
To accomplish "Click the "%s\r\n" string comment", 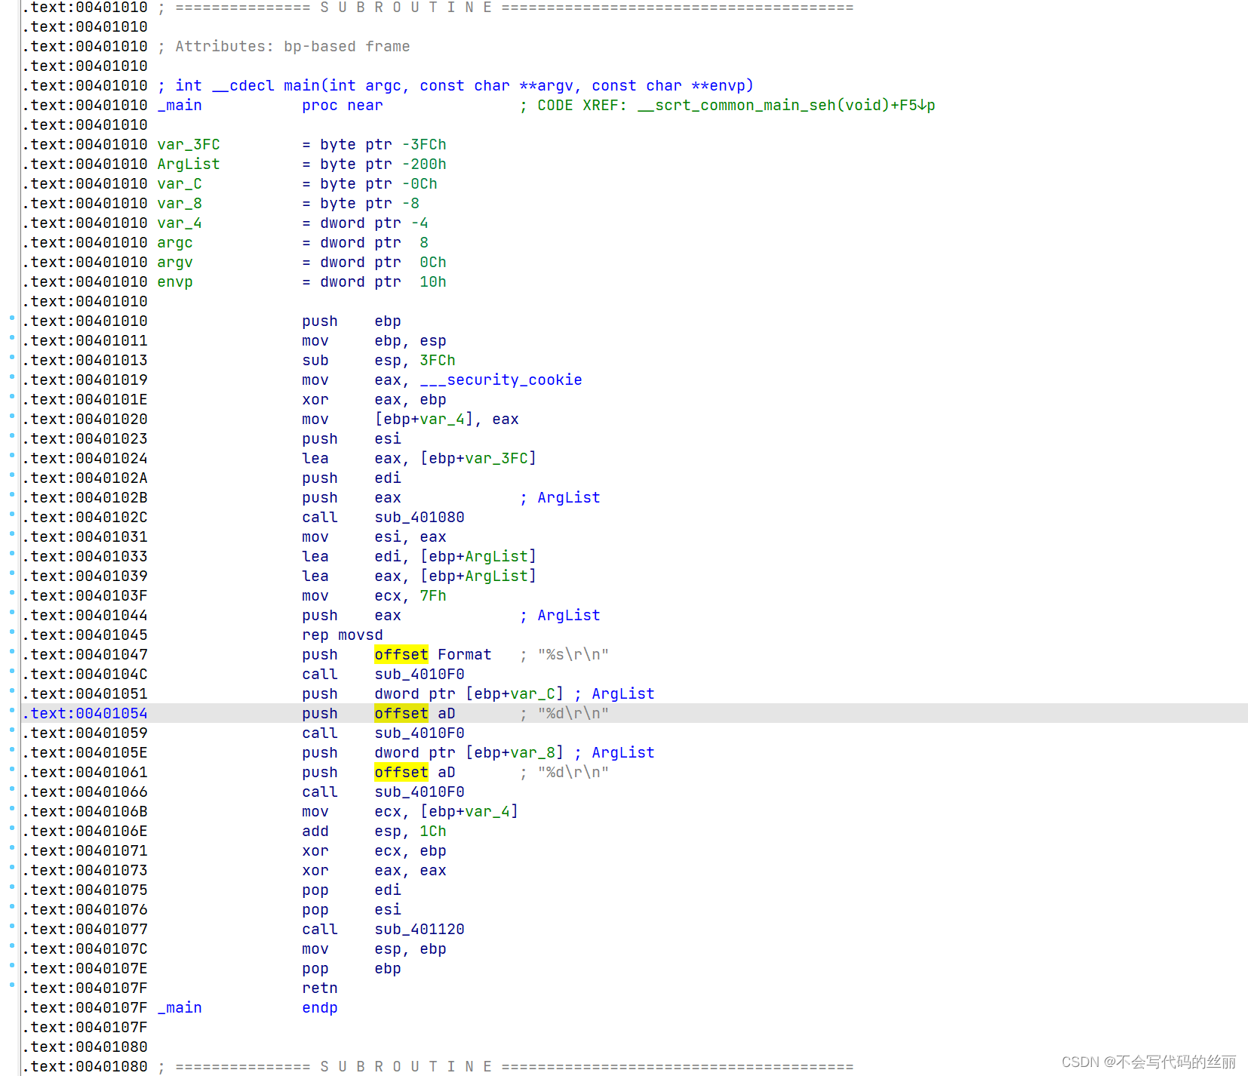I will [x=564, y=654].
